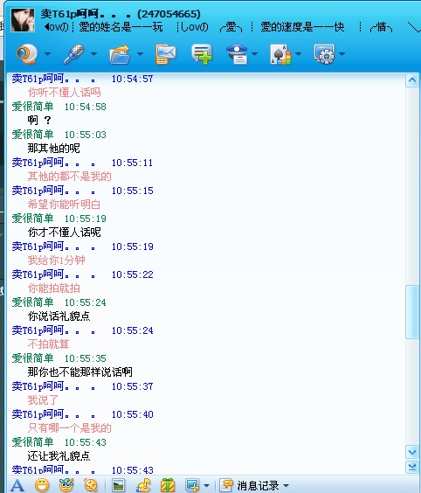Click the gift box icon

(x=168, y=485)
